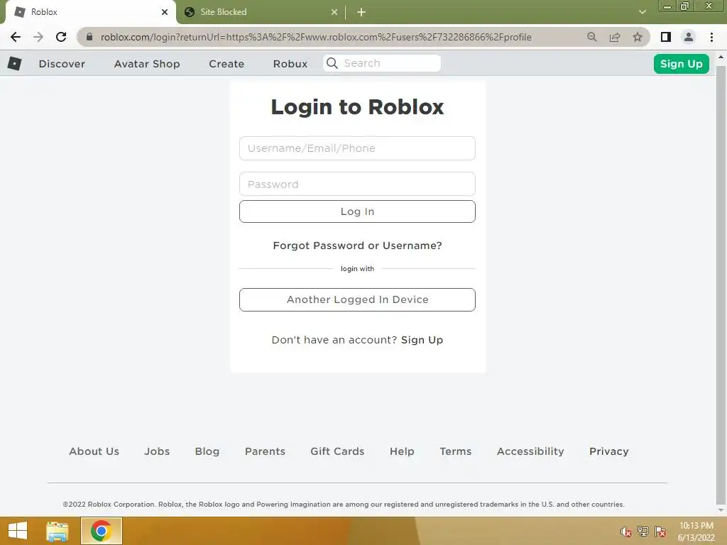Open Privacy footer link
This screenshot has height=545, width=727.
[x=608, y=451]
